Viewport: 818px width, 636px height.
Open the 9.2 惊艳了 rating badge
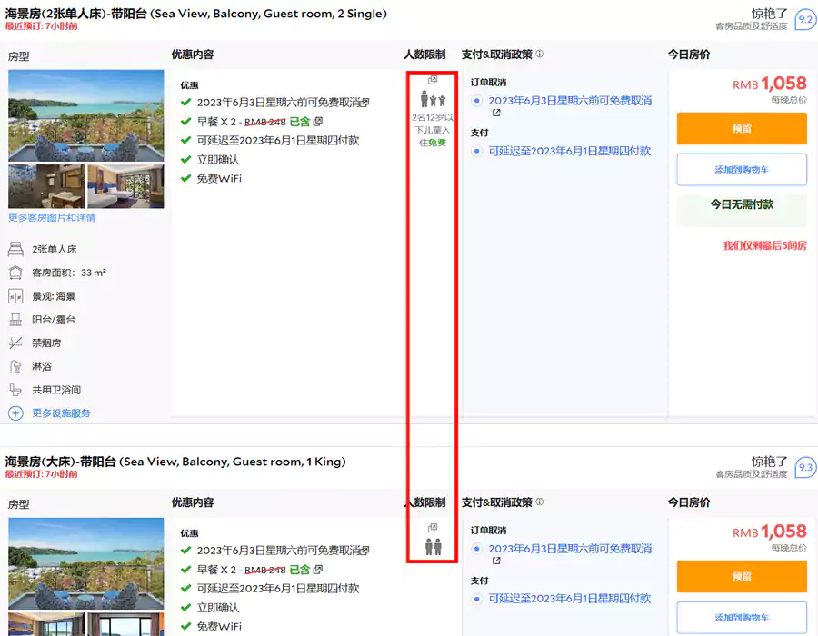click(805, 18)
